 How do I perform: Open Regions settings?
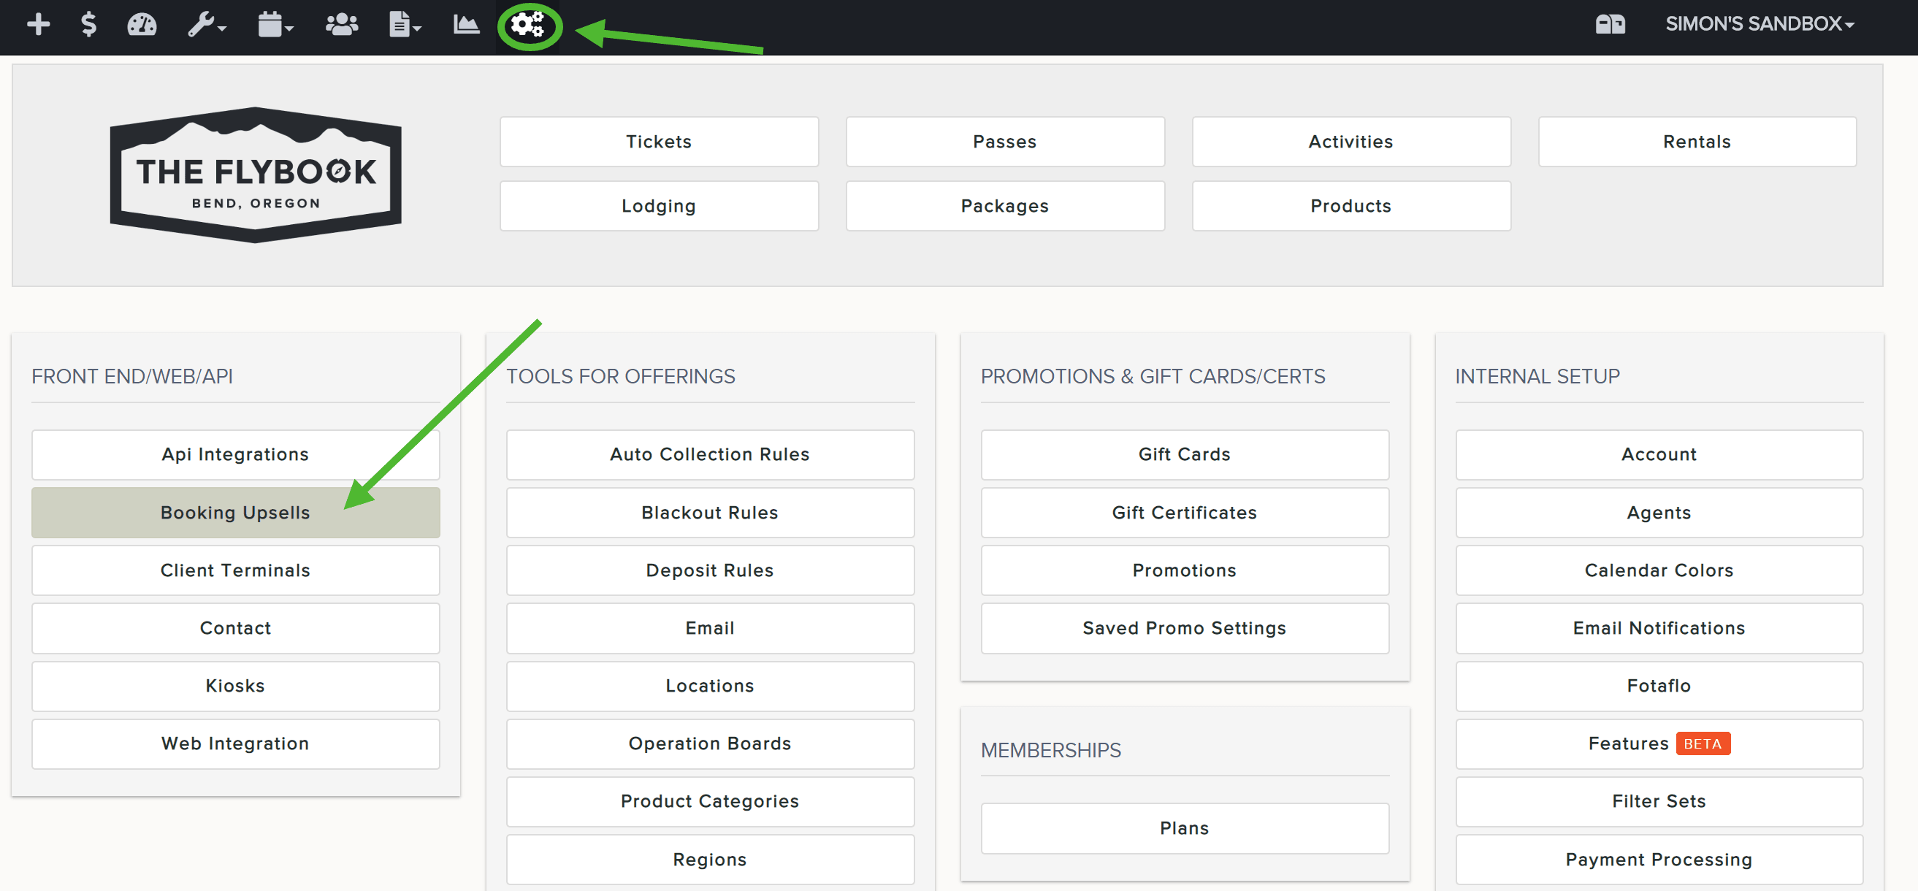[x=711, y=859]
